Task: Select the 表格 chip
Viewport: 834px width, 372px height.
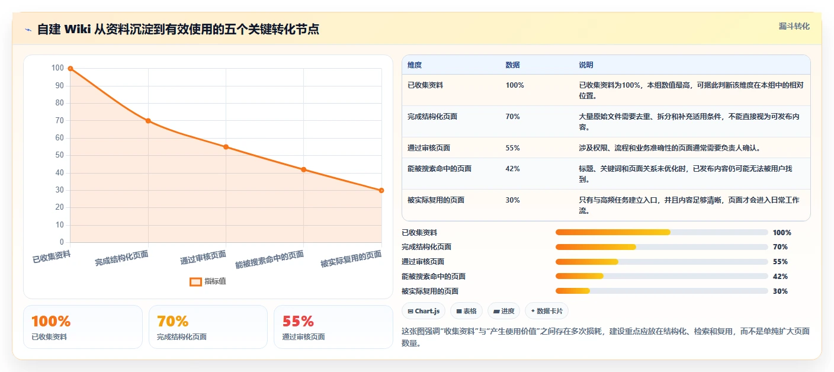Action: (466, 311)
